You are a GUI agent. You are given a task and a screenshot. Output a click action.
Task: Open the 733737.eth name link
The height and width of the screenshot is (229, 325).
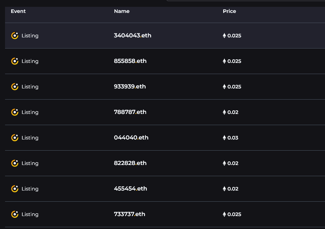tap(130, 214)
